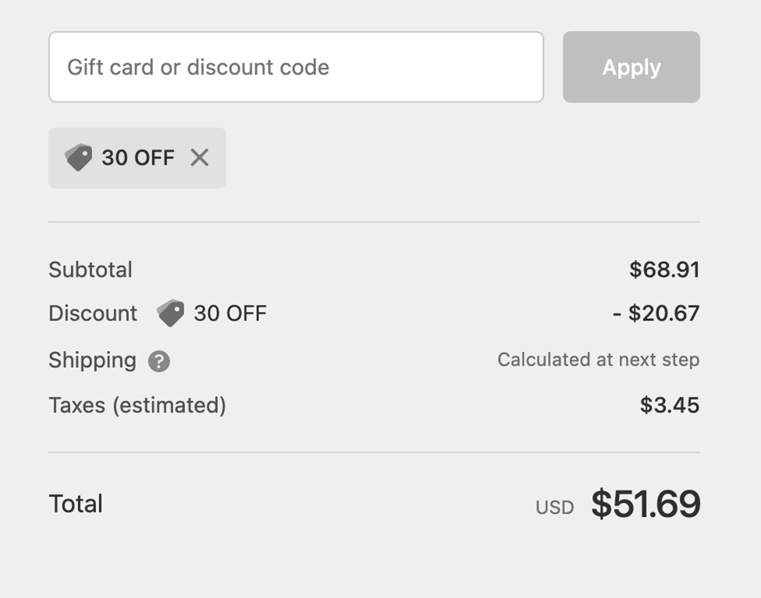This screenshot has height=598, width=761.
Task: Click the Discount row label
Action: coord(93,313)
